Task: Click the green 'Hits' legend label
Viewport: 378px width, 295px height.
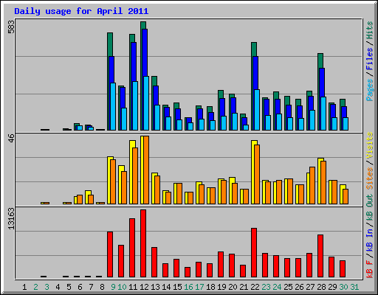Action: point(370,30)
